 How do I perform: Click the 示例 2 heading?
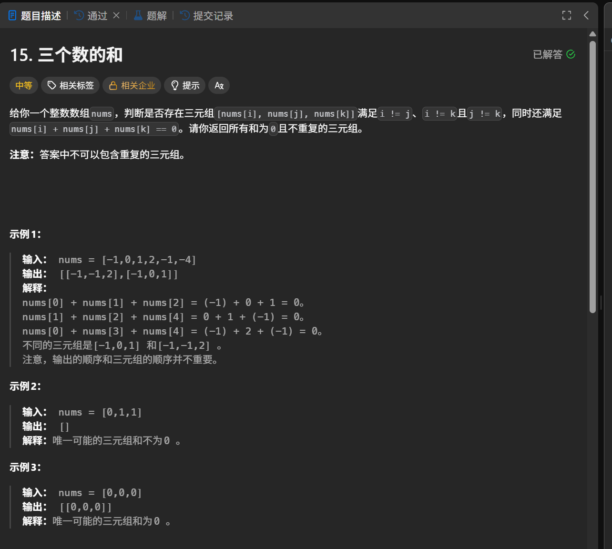coord(25,386)
